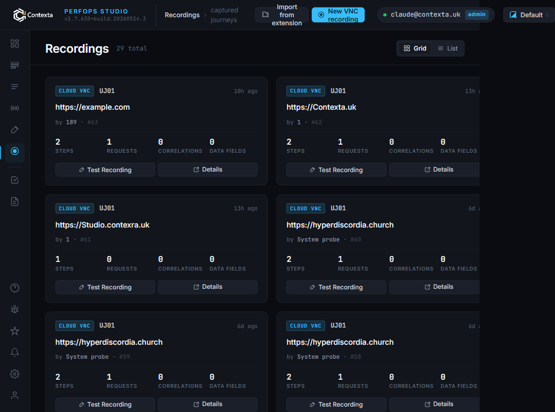Viewport: 555px width, 412px height.
Task: Open the pencil edit sidebar icon
Action: (15, 130)
